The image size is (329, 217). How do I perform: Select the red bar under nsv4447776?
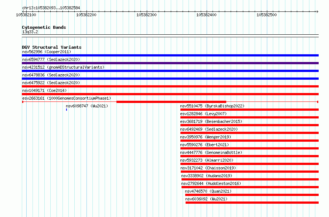[250, 156]
